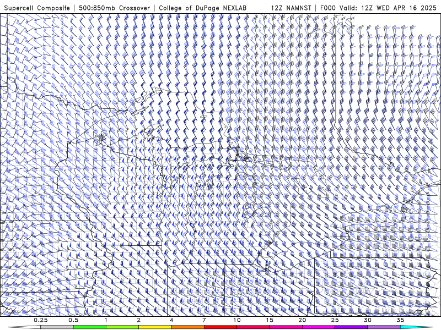
Task: Click the colorbar label reading 20
Action: tap(302, 320)
